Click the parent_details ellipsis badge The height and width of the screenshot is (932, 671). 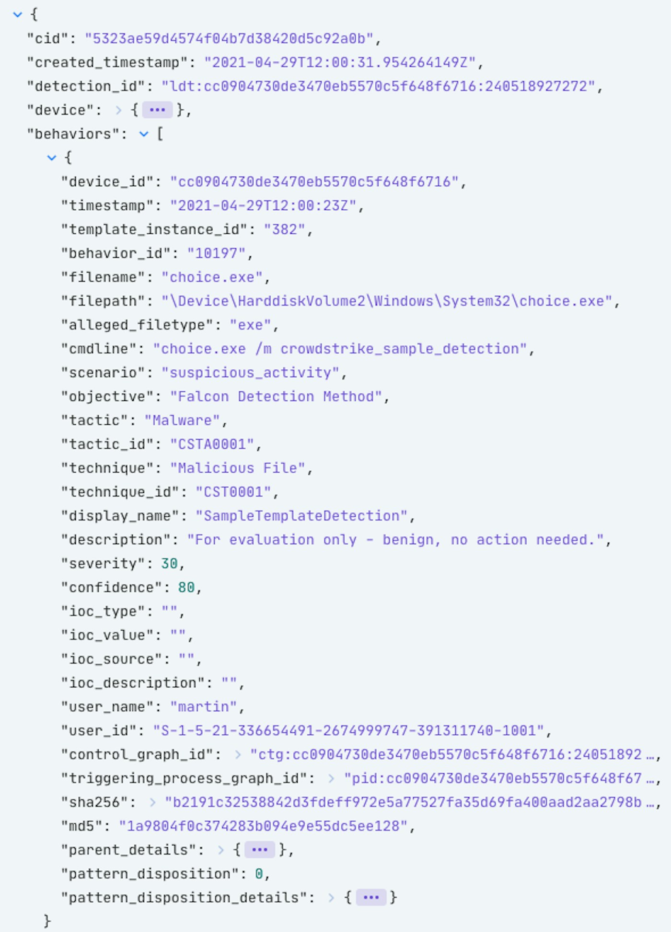pos(259,850)
